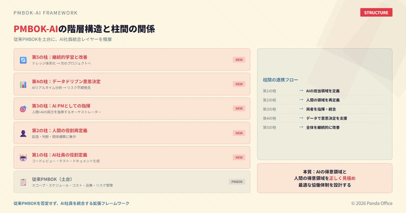Click the footer text about 拡張フレームワーク
Screen dimensions: 406x213
pos(71,203)
